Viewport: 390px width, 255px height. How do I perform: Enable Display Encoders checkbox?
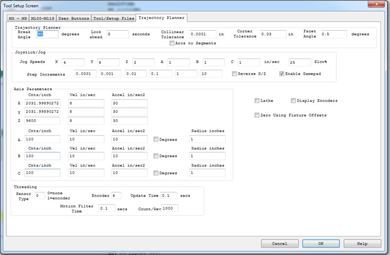pyautogui.click(x=293, y=101)
